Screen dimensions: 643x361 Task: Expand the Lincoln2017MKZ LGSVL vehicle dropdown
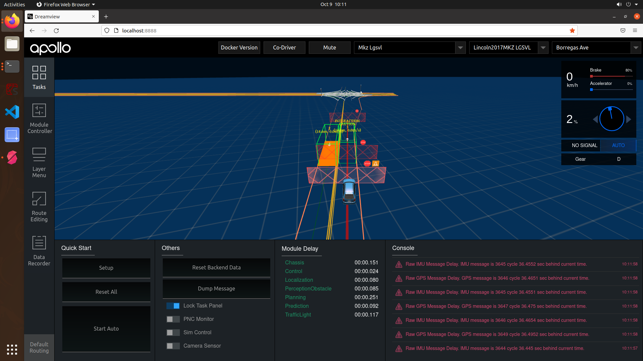[543, 48]
